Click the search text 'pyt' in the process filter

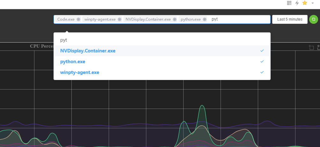tap(215, 19)
